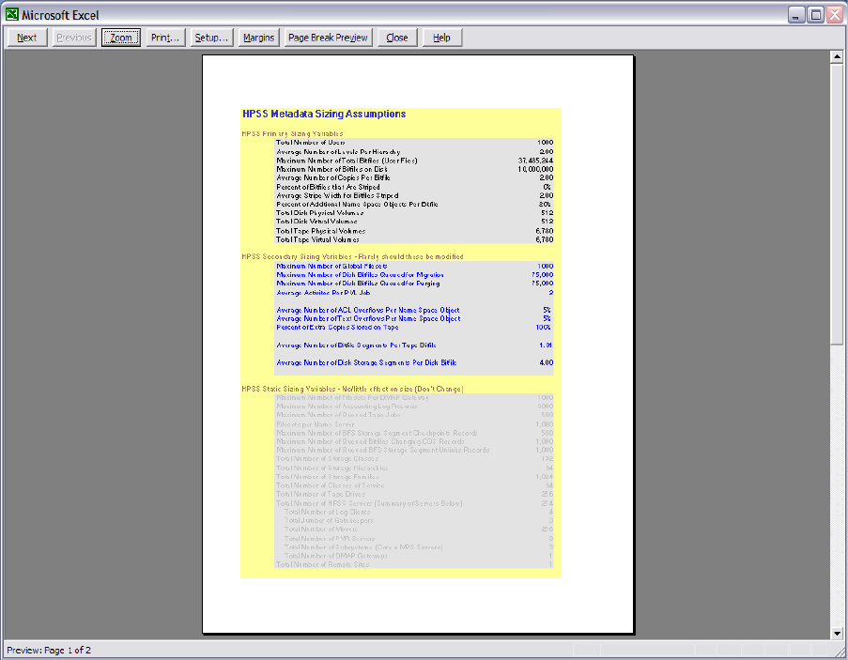Click Total Tape Physical Volumes row
This screenshot has width=848, height=660.
tap(414, 231)
